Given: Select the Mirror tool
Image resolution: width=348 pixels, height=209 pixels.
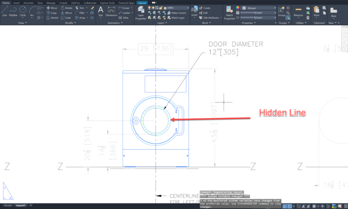Looking at the screenshot, I should point(66,13).
